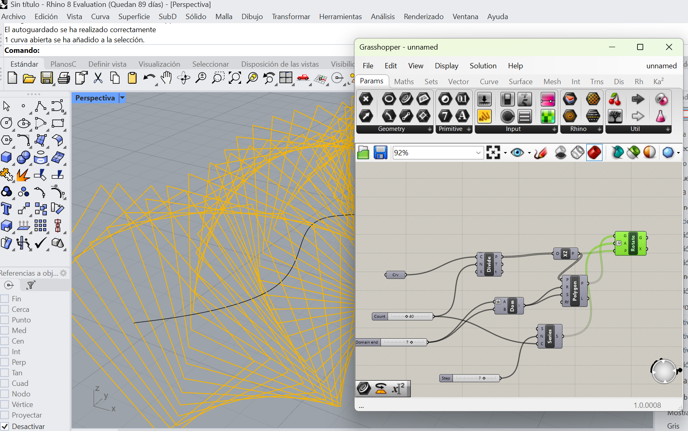Click the Save floppy disk icon in Rhino toolbar
The width and height of the screenshot is (688, 431).
coord(46,78)
